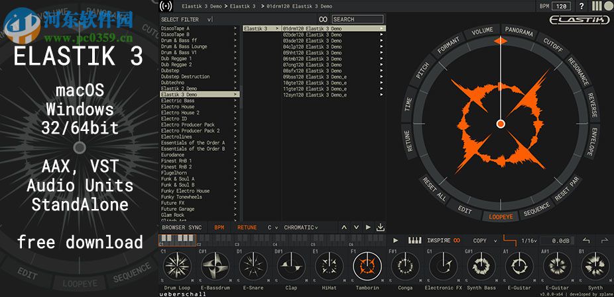Click RESET ALL on the ring
The height and width of the screenshot is (297, 614).
point(433,189)
